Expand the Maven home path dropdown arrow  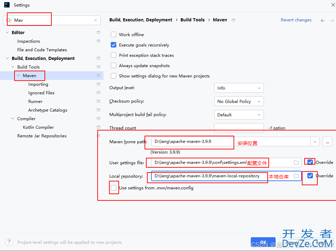coord(315,142)
